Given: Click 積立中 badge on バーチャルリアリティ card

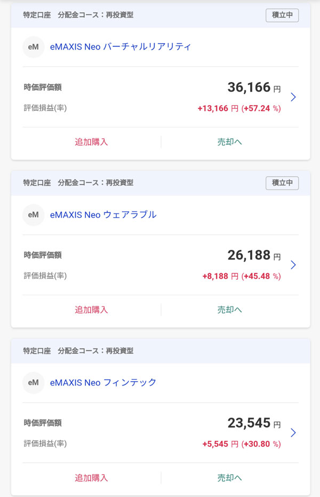Looking at the screenshot, I should click(x=282, y=15).
